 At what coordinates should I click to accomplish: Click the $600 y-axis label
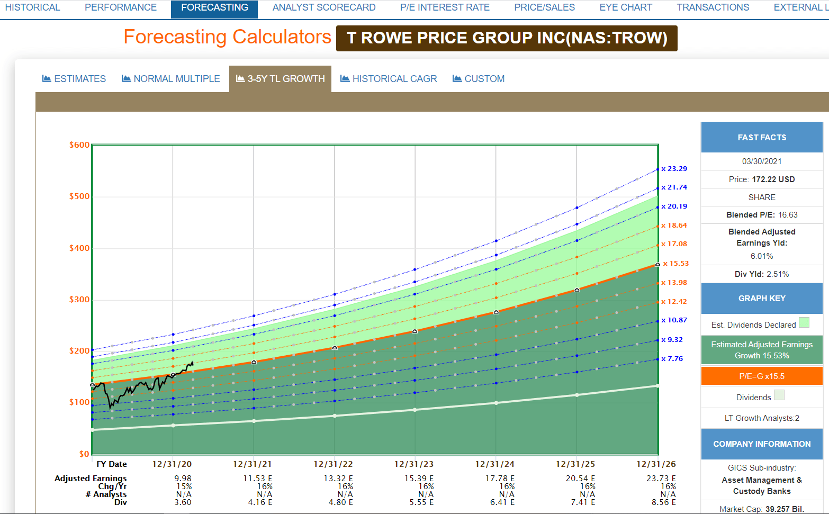click(x=79, y=145)
